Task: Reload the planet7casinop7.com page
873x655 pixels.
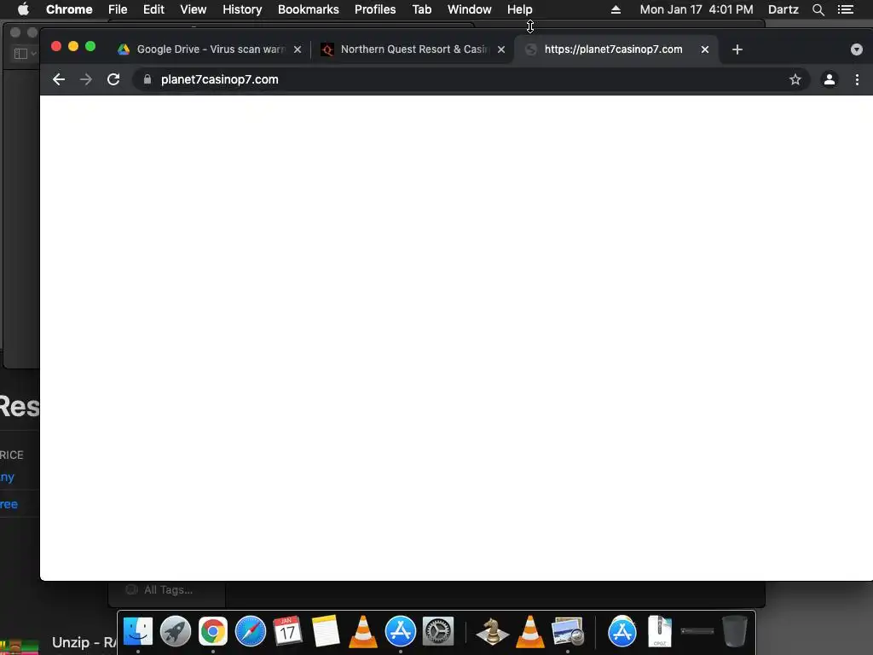Action: tap(113, 79)
